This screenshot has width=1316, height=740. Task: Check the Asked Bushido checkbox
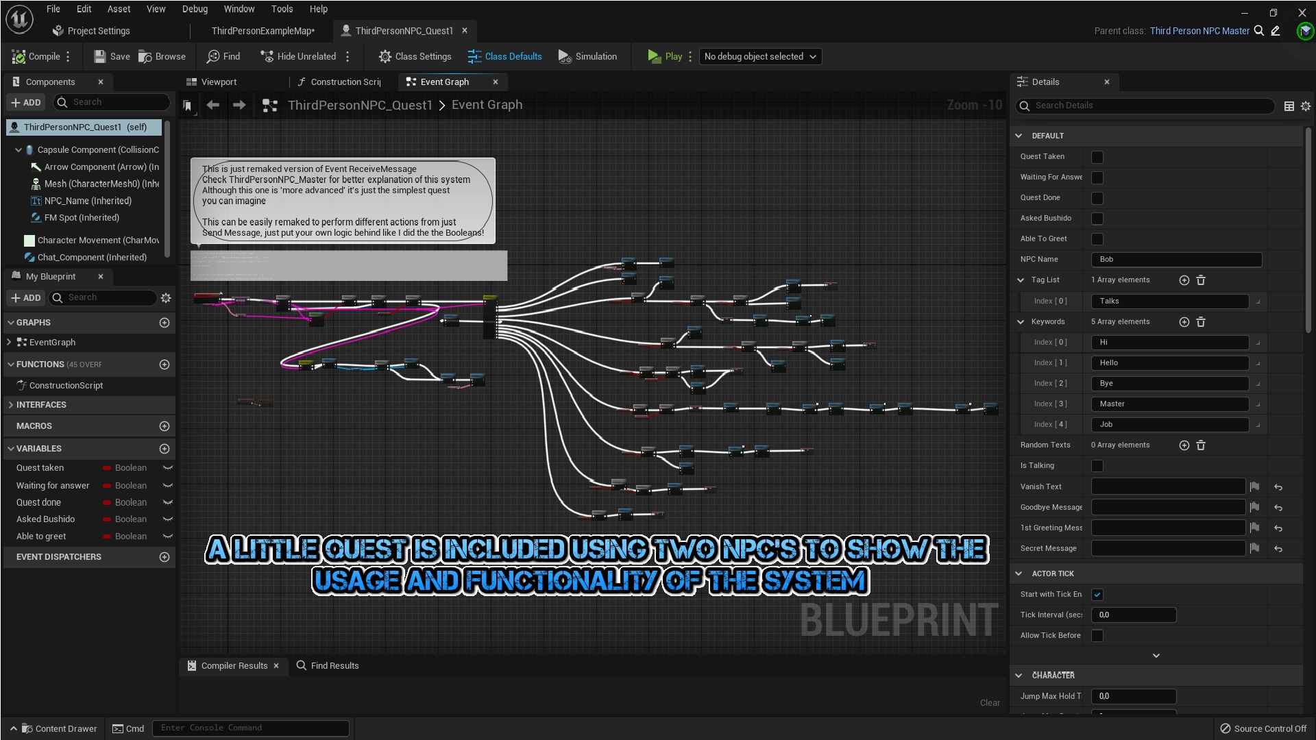(1097, 218)
